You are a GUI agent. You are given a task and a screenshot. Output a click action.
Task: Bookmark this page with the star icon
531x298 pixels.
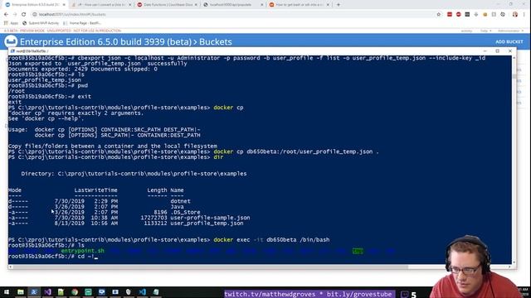439,14
